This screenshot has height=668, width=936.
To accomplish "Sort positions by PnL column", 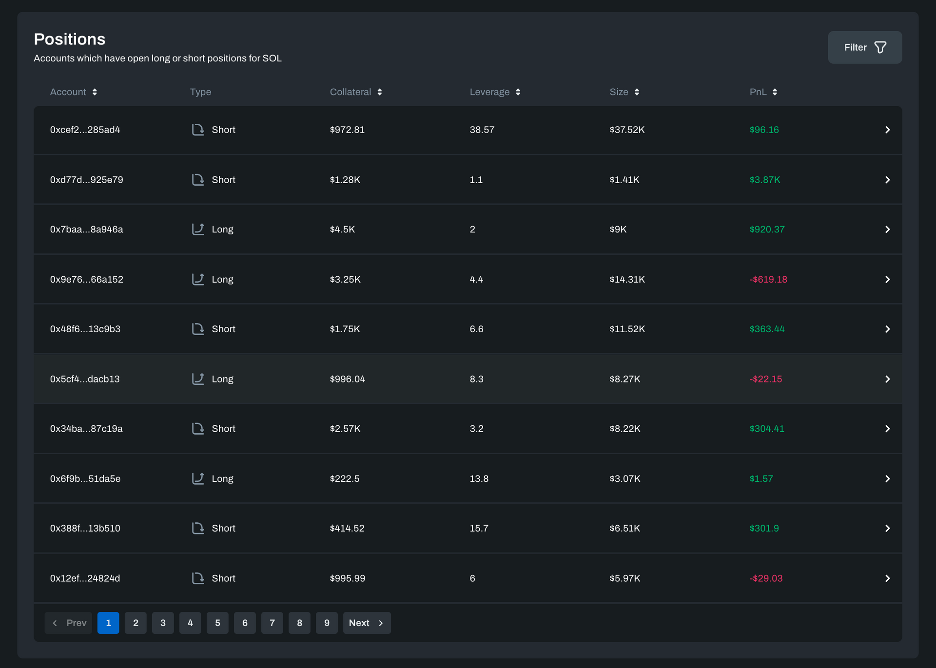I will 775,92.
